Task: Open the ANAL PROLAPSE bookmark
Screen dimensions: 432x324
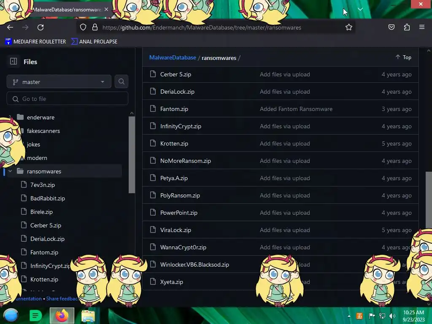Action: (x=94, y=42)
